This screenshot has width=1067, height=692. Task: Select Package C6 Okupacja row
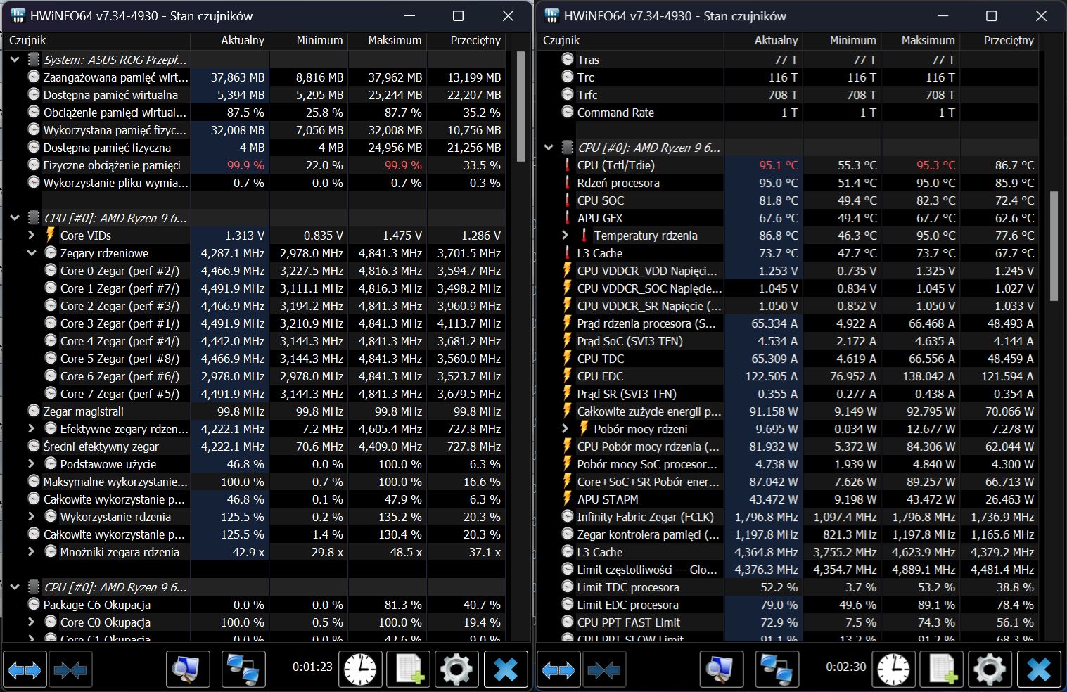coord(253,605)
